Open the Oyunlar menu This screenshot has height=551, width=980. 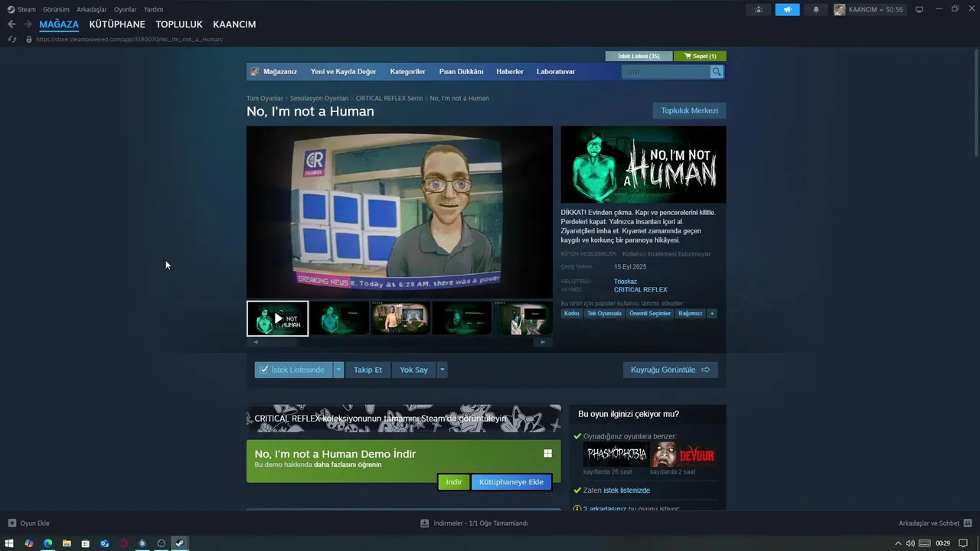pos(126,9)
